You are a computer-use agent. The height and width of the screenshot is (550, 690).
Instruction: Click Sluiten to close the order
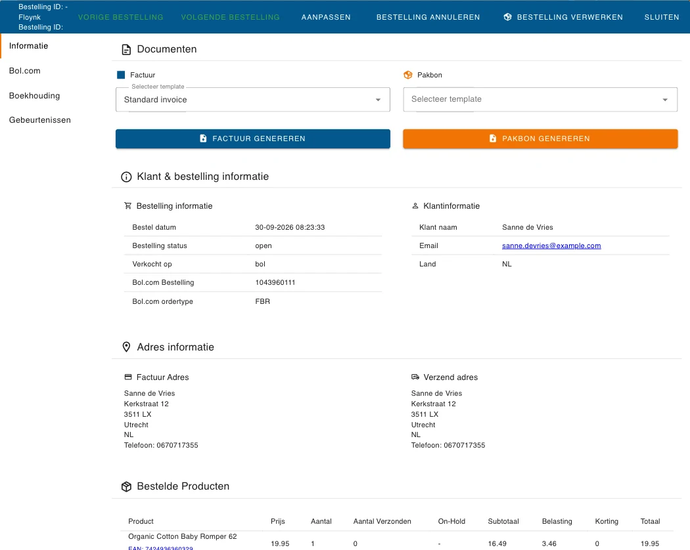point(662,17)
